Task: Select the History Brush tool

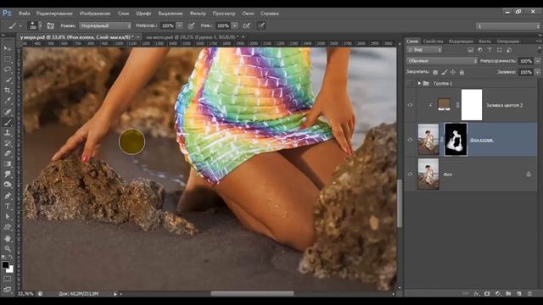Action: click(8, 143)
